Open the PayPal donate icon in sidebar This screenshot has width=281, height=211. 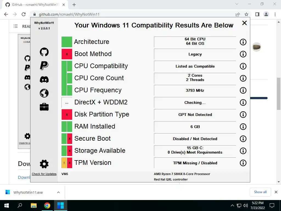[44, 65]
